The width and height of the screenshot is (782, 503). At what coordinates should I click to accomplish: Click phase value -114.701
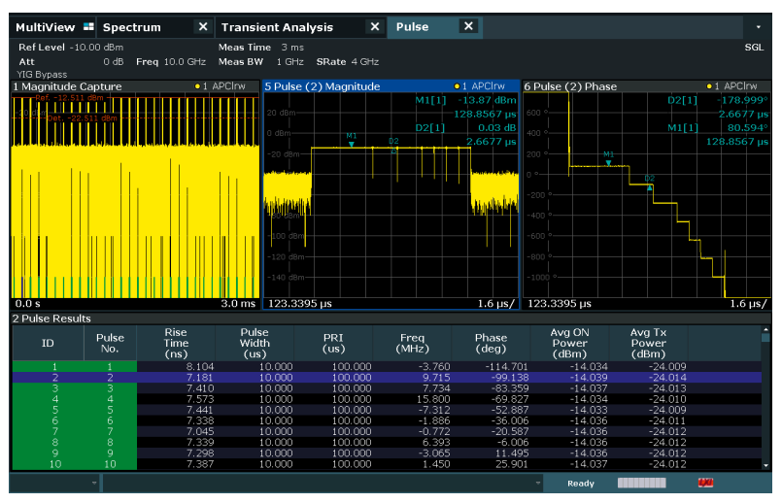coord(507,366)
